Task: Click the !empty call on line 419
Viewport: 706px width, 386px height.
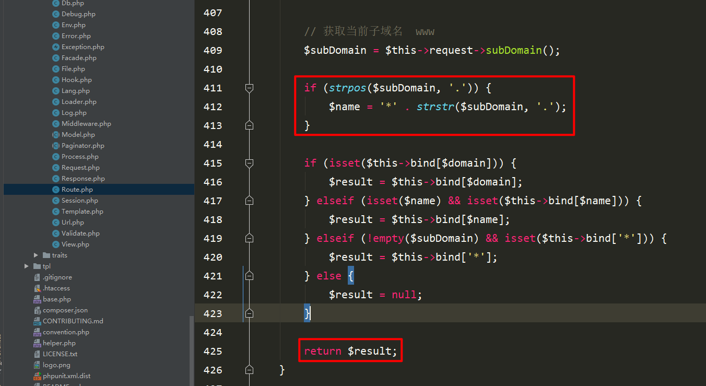Action: [386, 239]
